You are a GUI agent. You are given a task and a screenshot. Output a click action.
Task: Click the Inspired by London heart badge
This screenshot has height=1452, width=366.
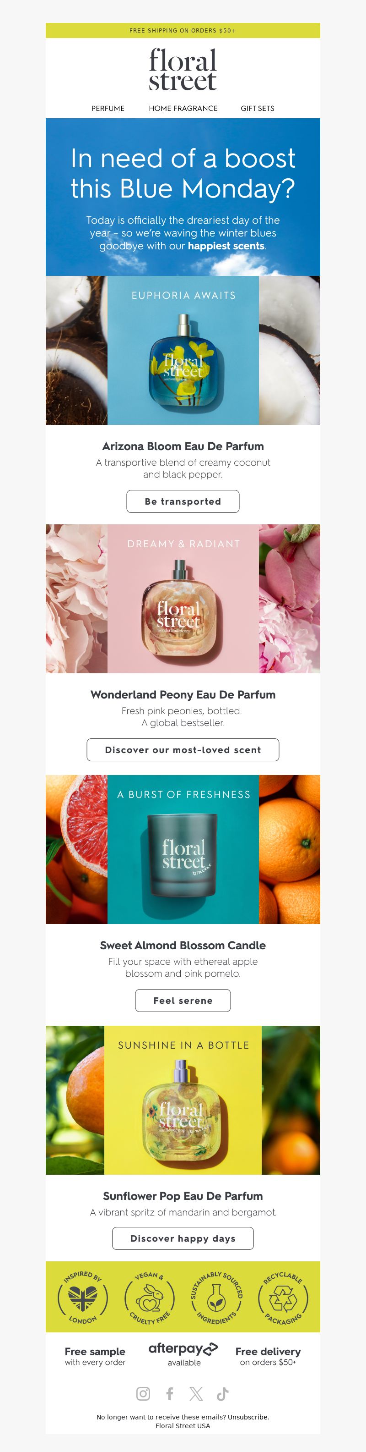pos(83,1297)
